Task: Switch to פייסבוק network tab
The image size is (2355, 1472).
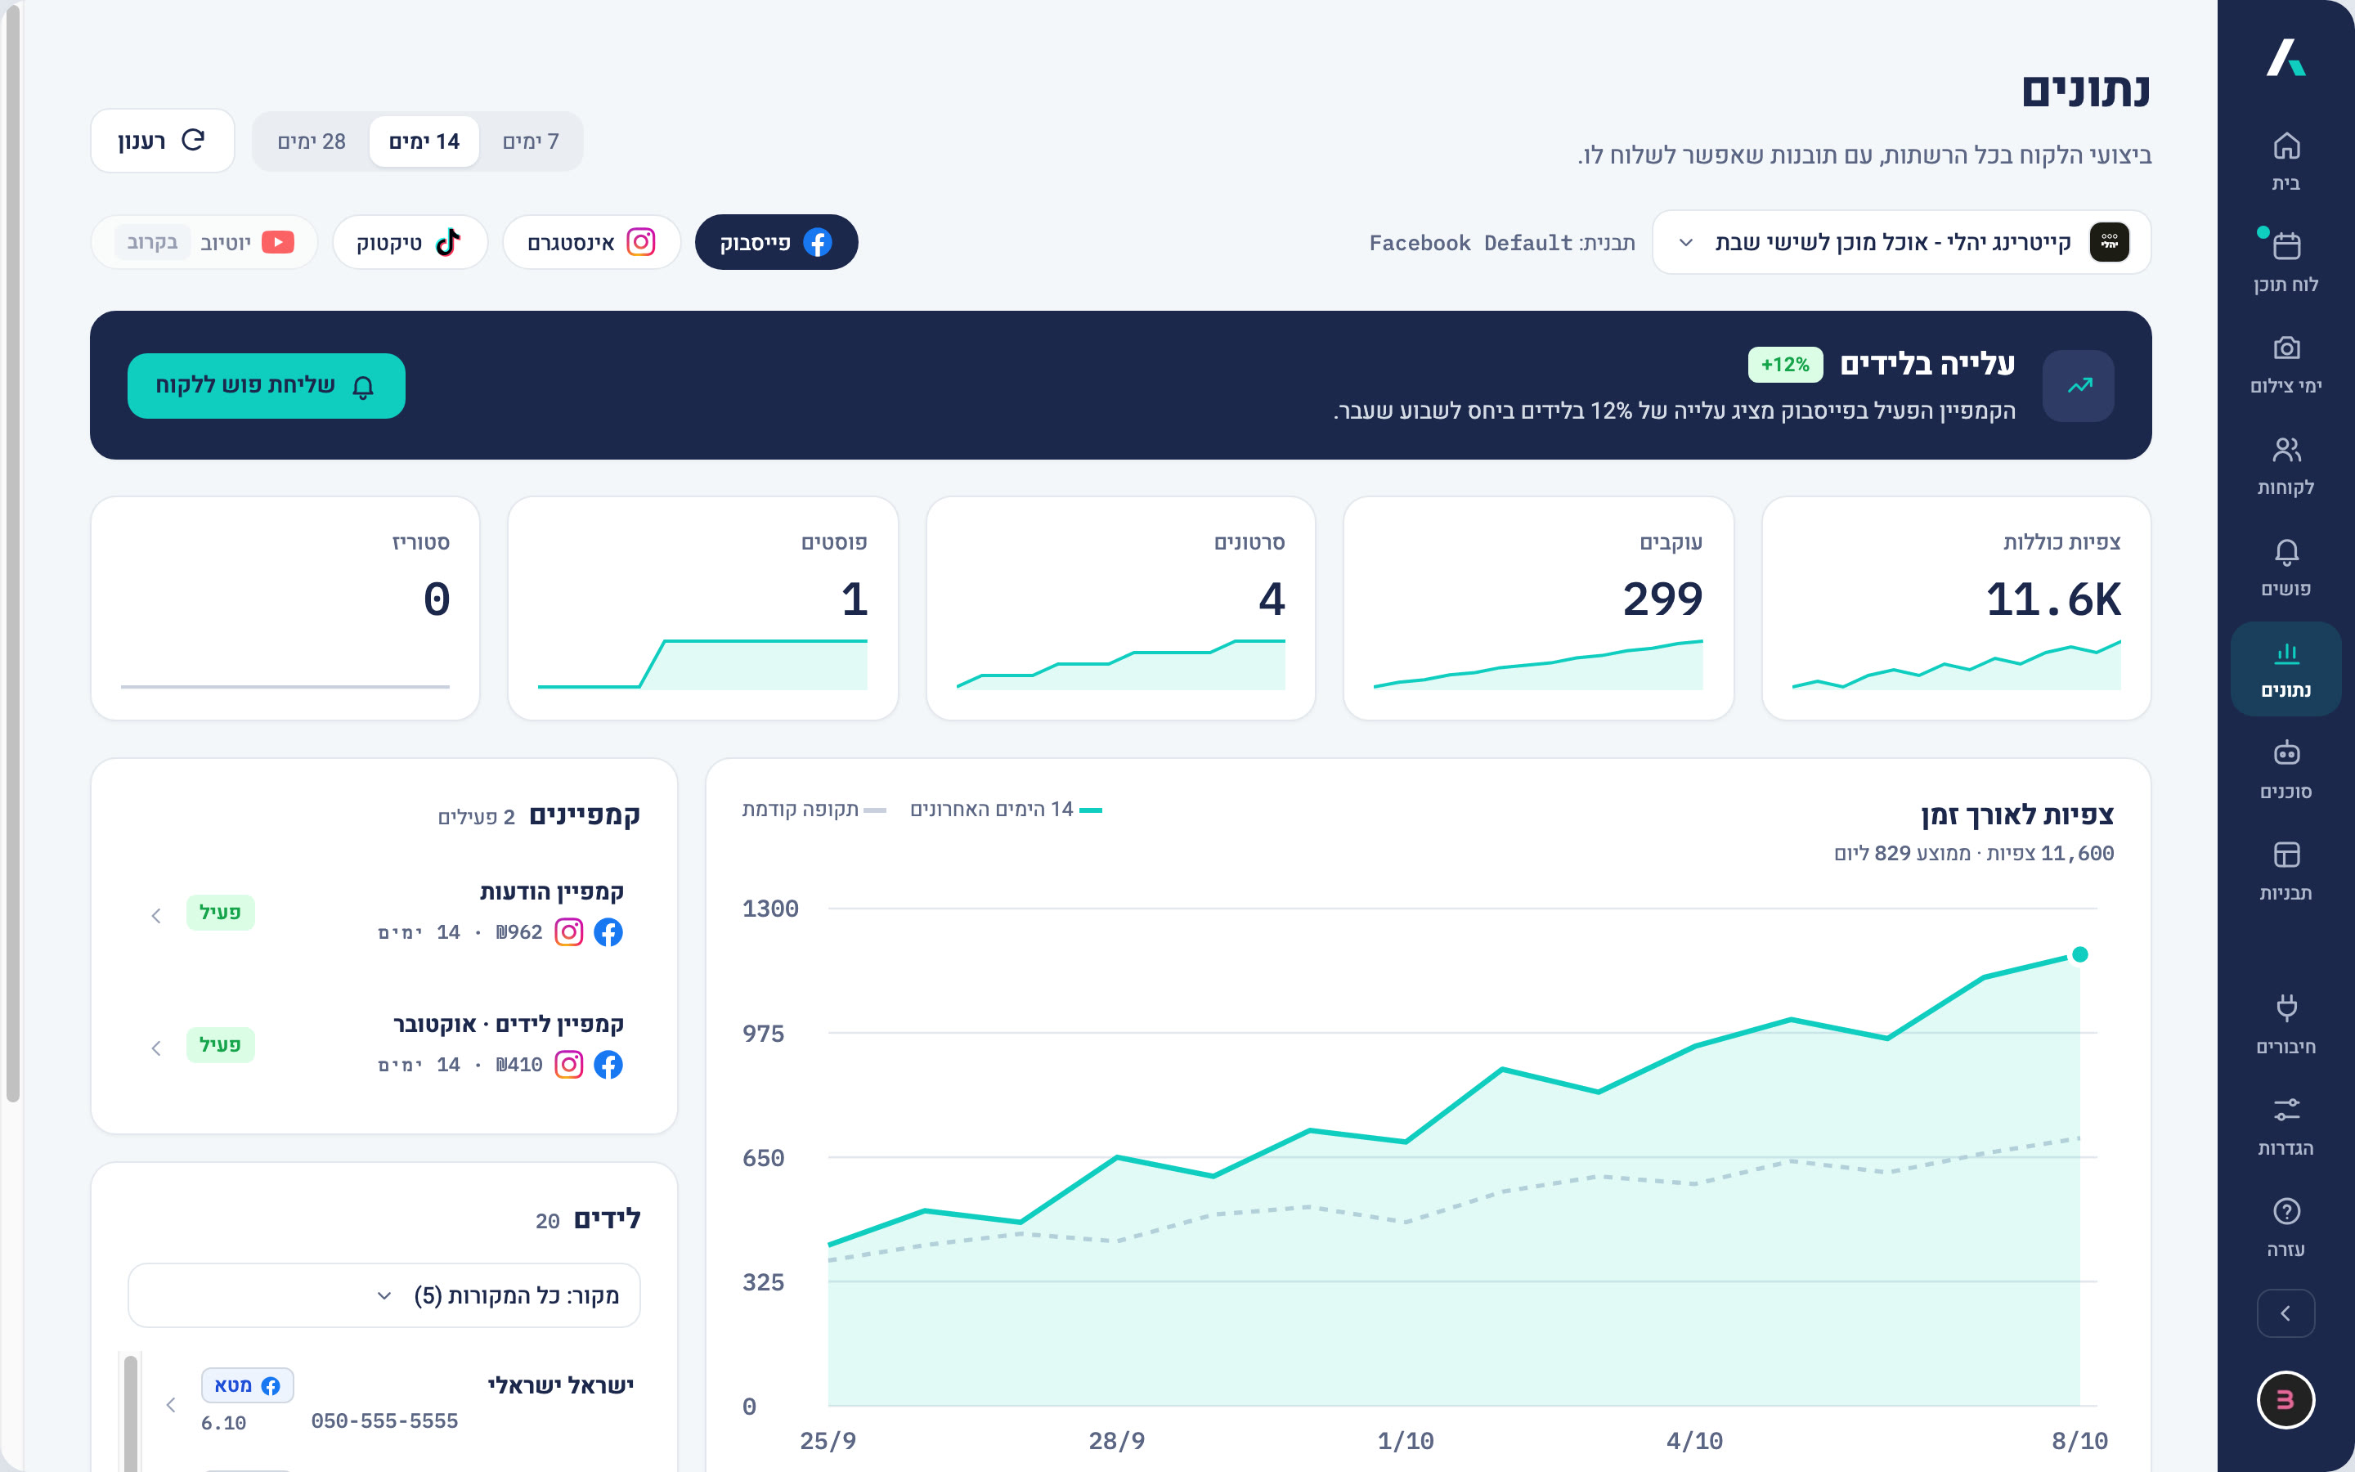Action: [x=775, y=242]
